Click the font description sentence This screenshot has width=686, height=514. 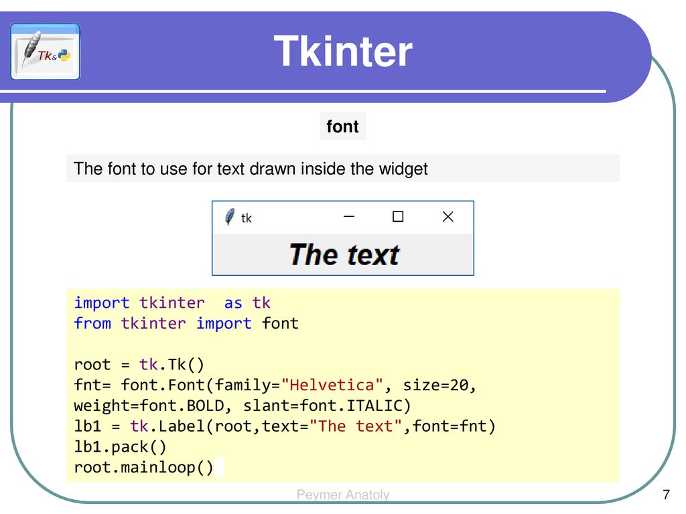tap(251, 169)
